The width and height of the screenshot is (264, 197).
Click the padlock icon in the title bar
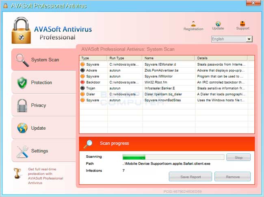pyautogui.click(x=5, y=6)
